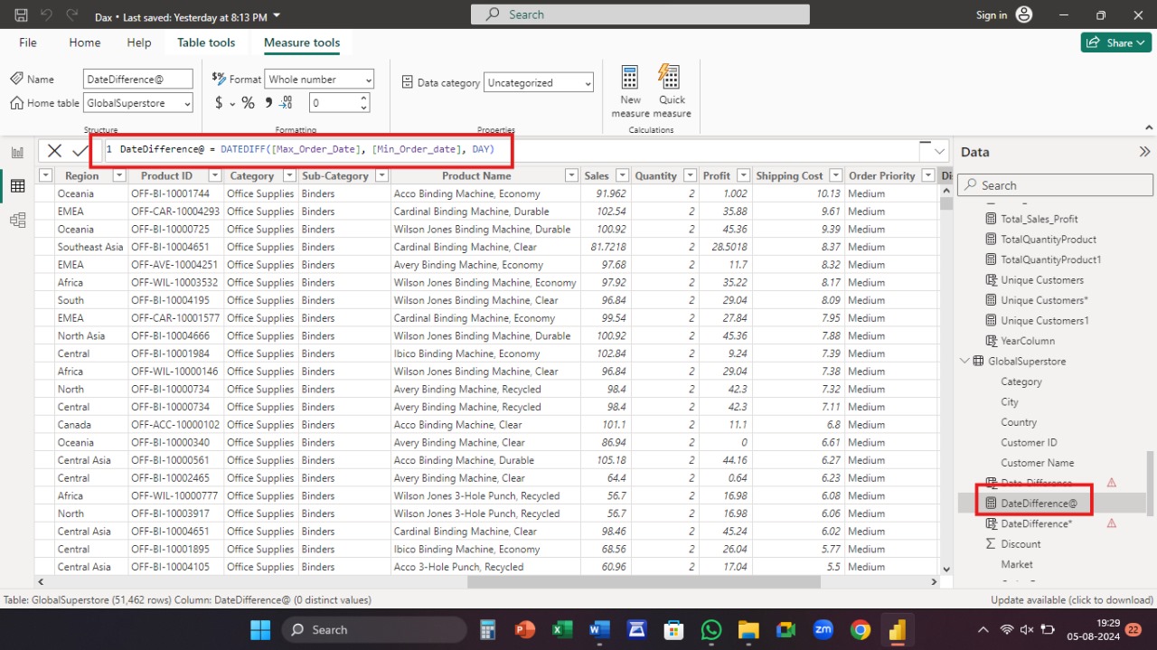Open File Explorer from the taskbar
Screen dimensions: 1157x650
click(748, 629)
